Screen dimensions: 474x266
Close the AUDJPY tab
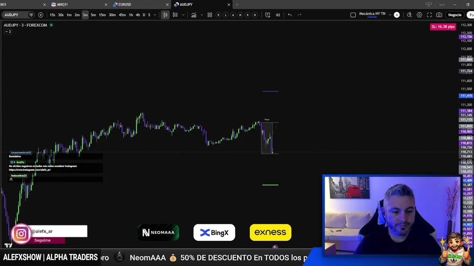228,4
